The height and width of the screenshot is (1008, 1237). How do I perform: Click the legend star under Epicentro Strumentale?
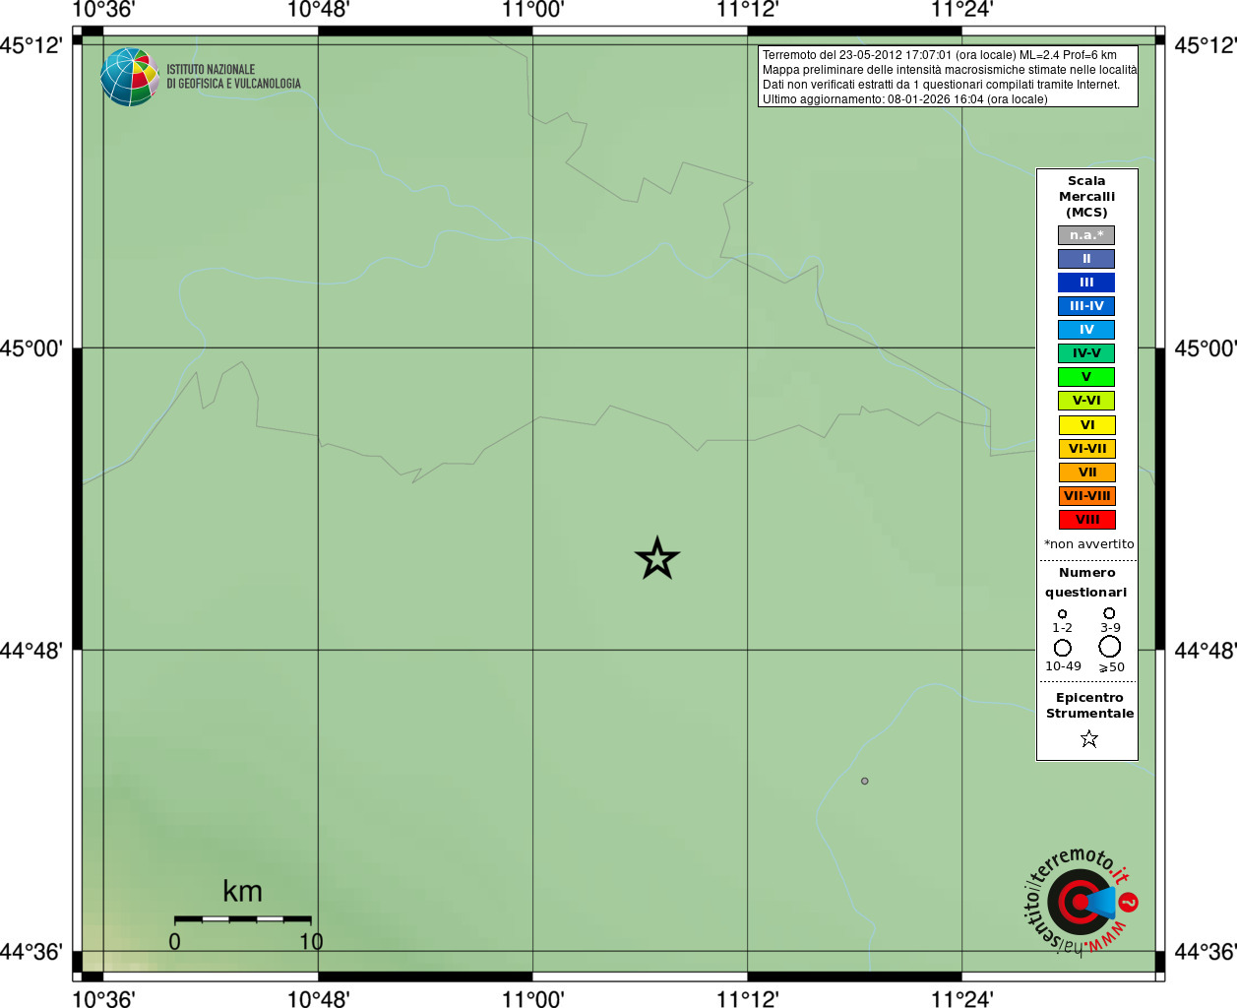[x=1088, y=738]
